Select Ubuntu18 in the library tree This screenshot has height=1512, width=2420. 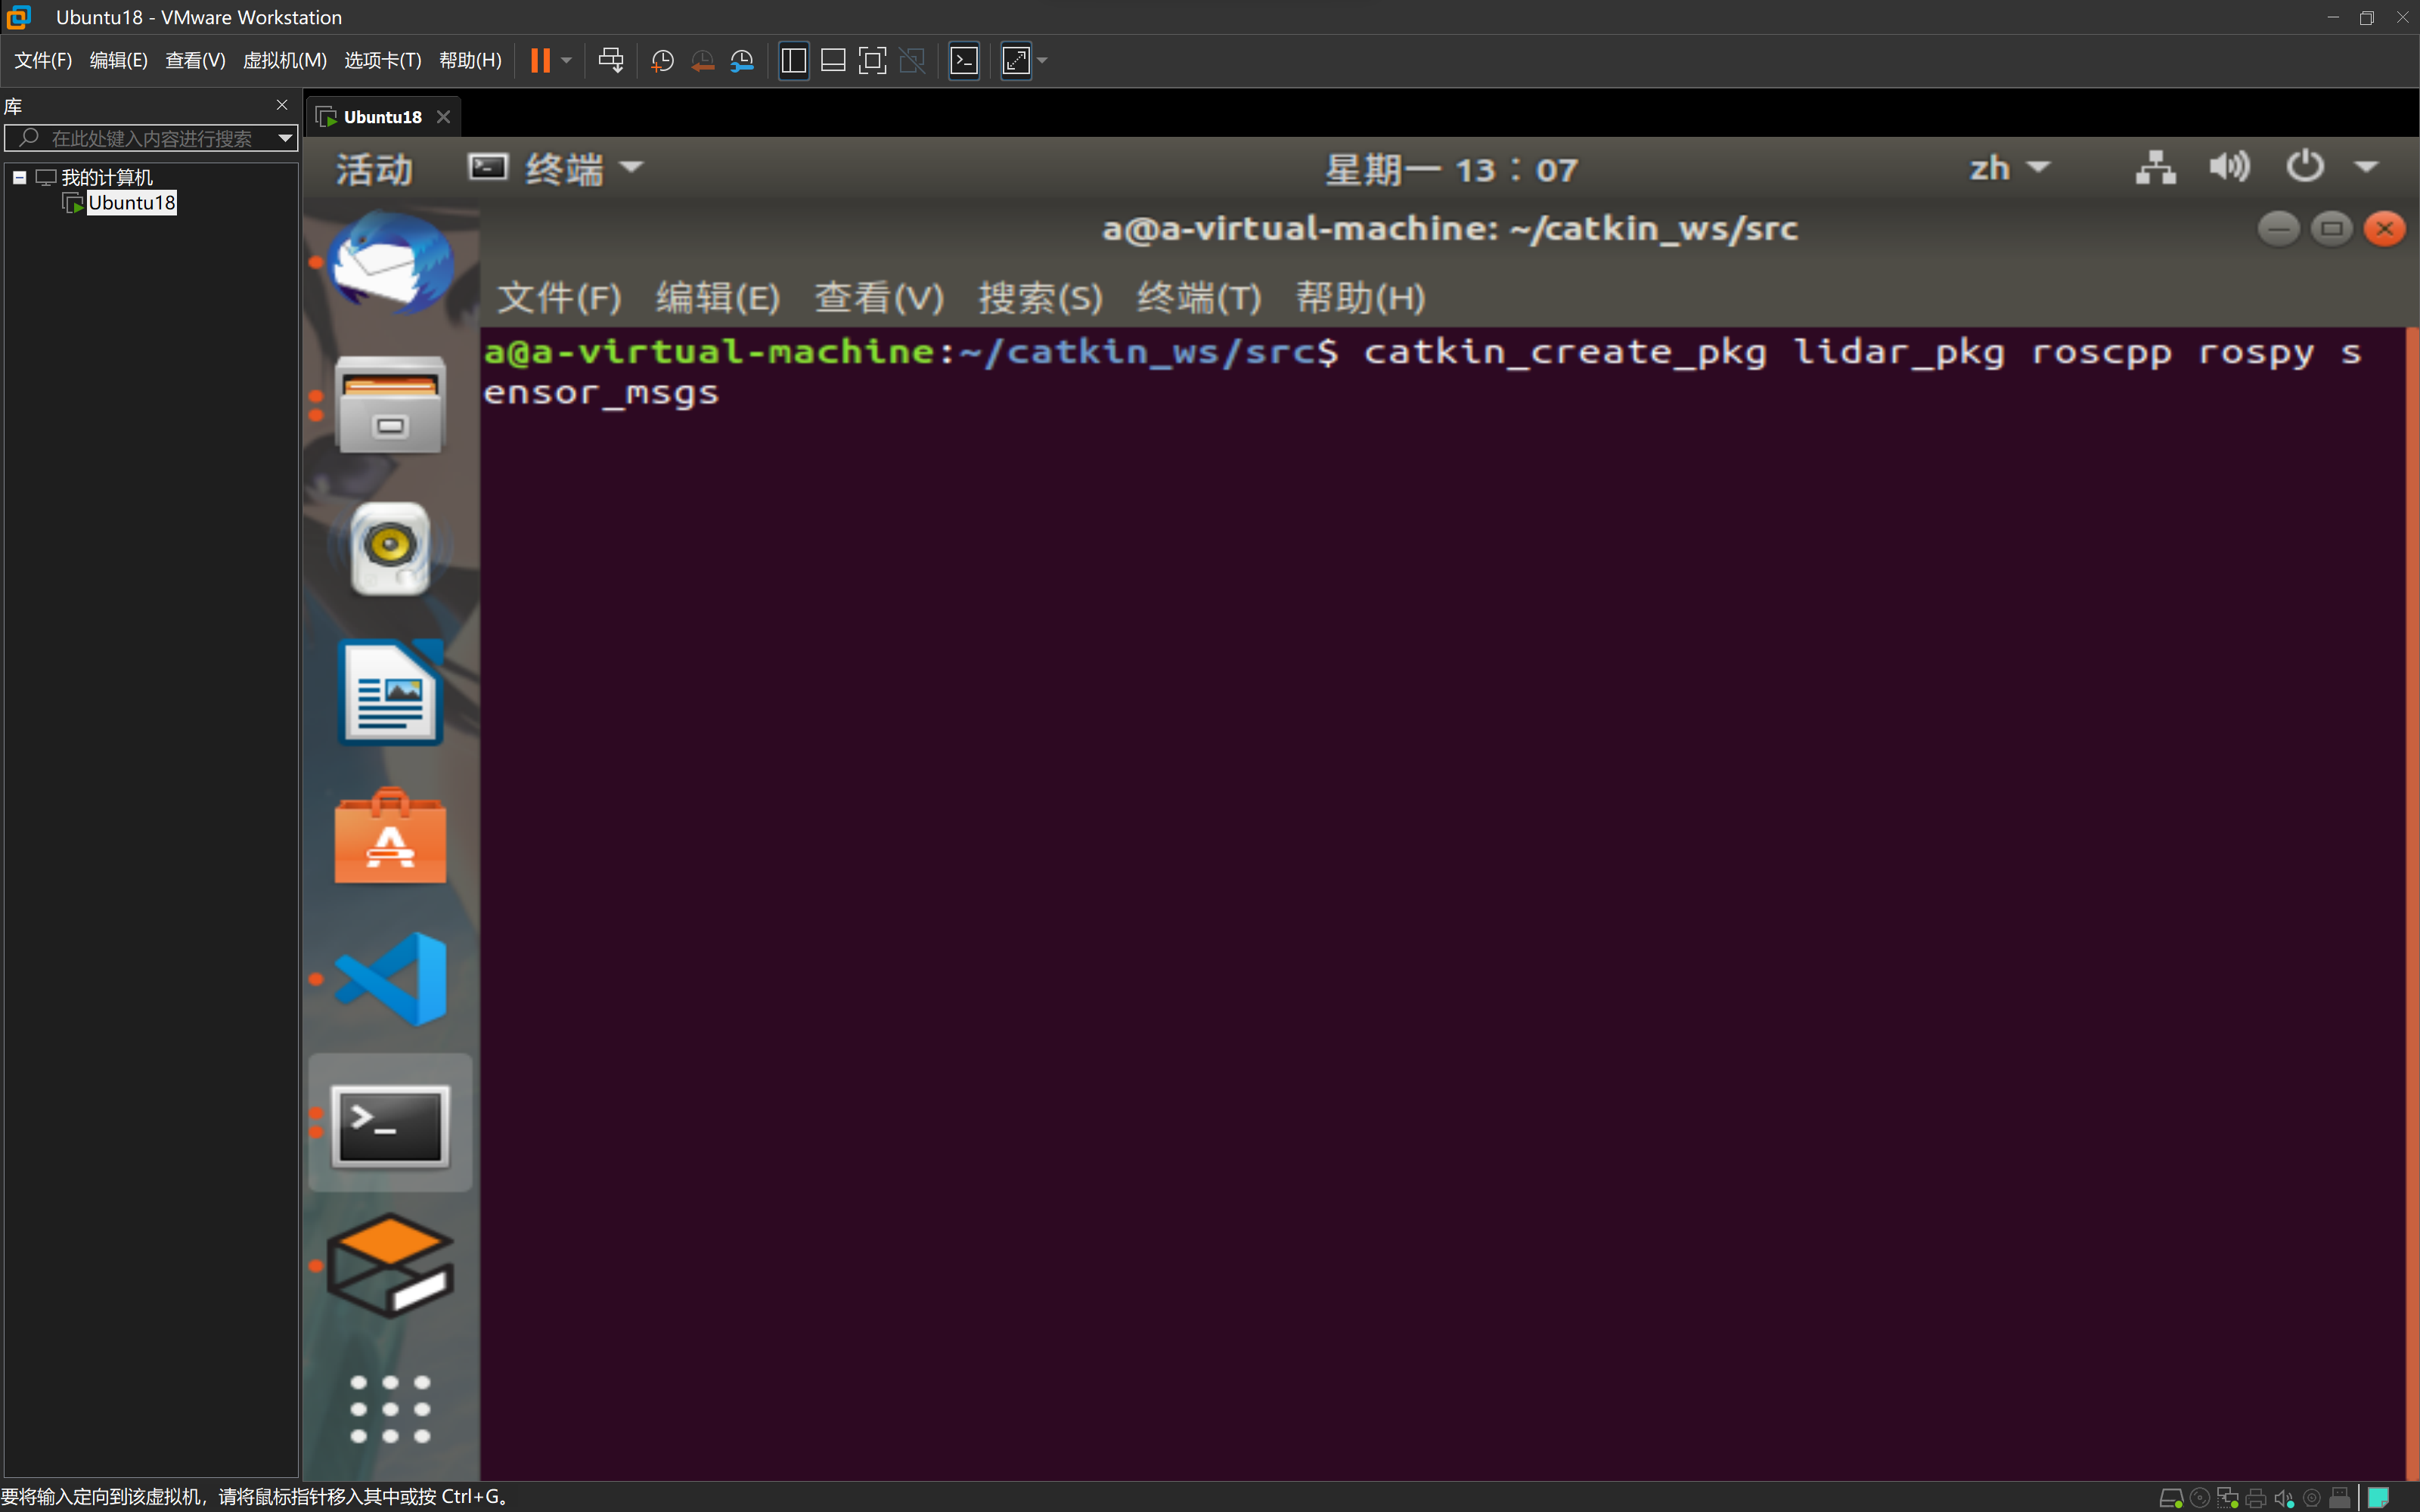tap(131, 203)
